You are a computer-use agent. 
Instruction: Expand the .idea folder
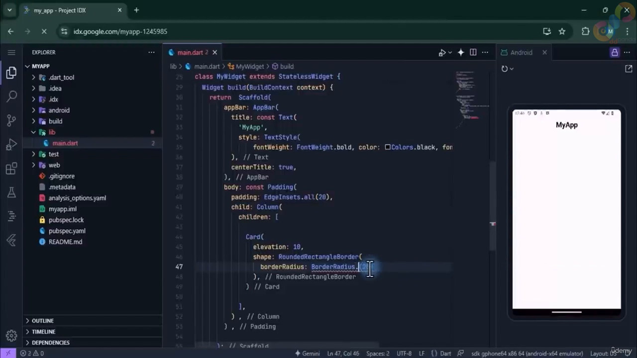click(33, 89)
